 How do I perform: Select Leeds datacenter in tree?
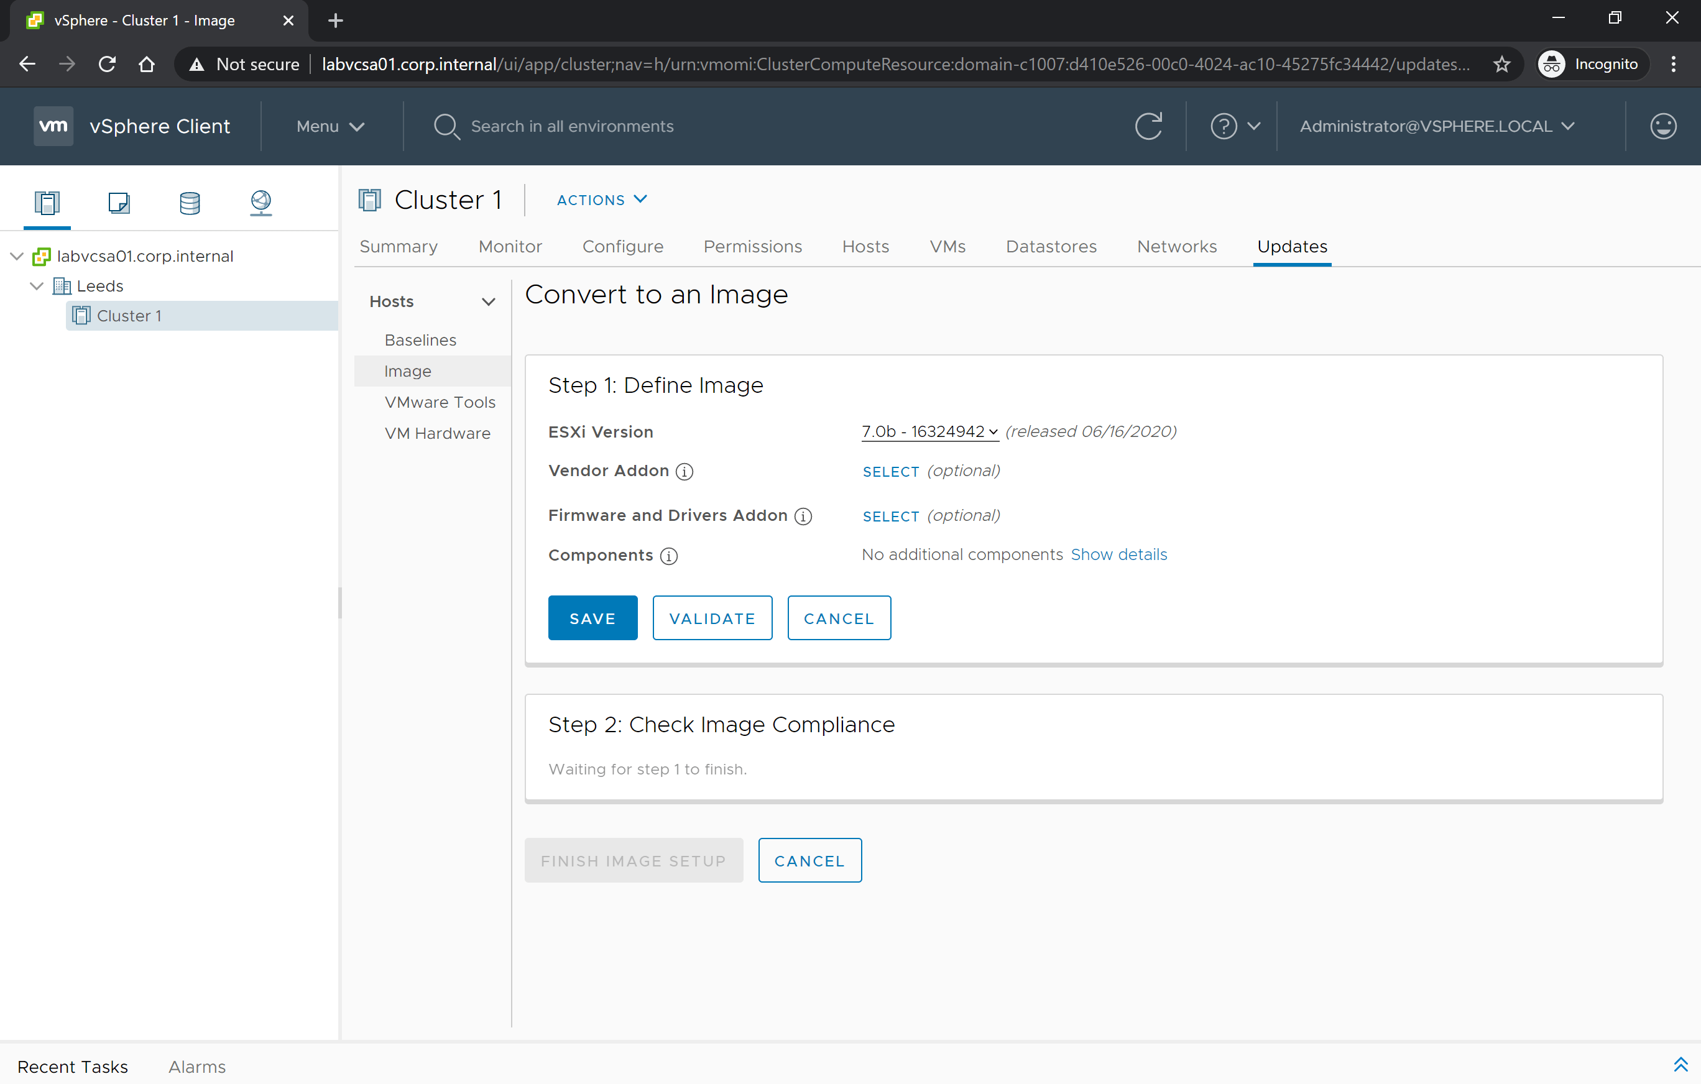(x=99, y=286)
